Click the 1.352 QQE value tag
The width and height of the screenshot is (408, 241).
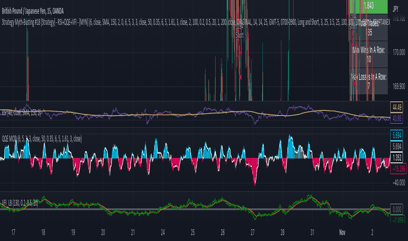(x=397, y=158)
